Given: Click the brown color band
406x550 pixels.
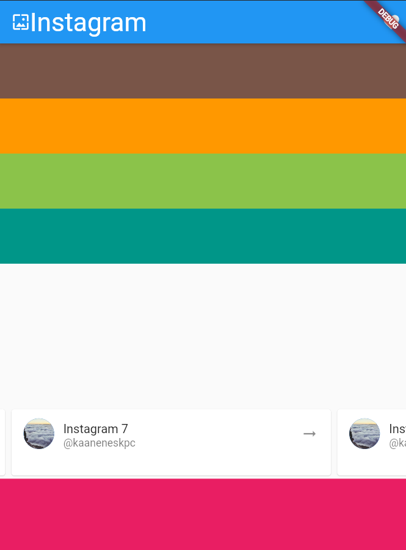Looking at the screenshot, I should tap(203, 71).
